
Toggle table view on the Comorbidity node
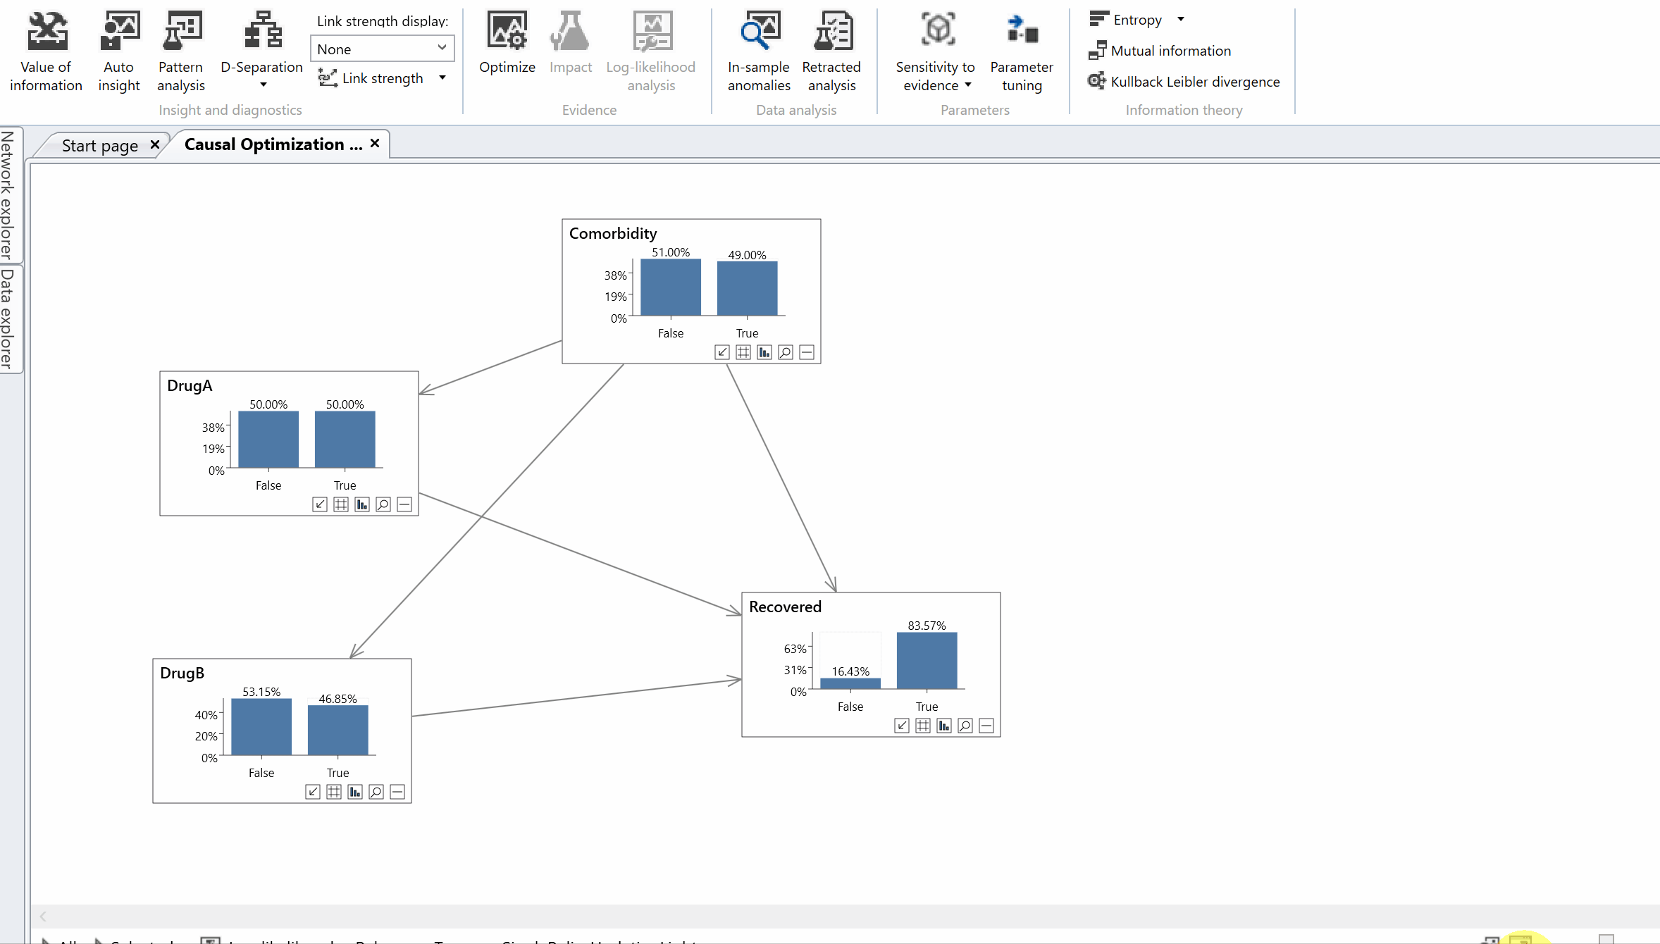click(743, 352)
